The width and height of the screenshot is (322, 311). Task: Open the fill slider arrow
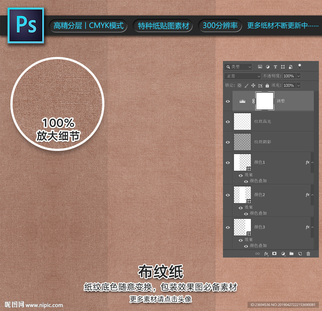click(299, 85)
